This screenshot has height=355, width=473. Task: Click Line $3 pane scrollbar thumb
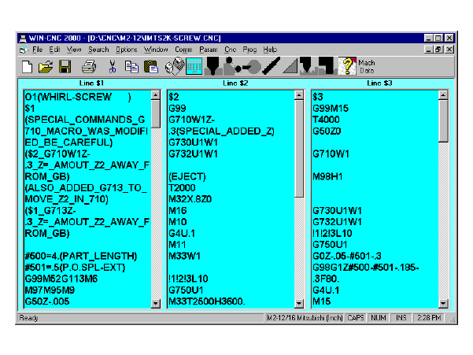444,118
